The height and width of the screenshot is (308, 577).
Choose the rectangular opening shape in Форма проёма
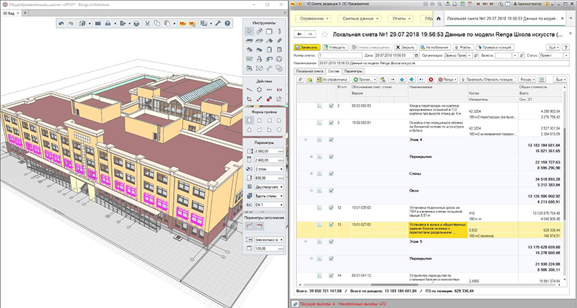tap(250, 121)
